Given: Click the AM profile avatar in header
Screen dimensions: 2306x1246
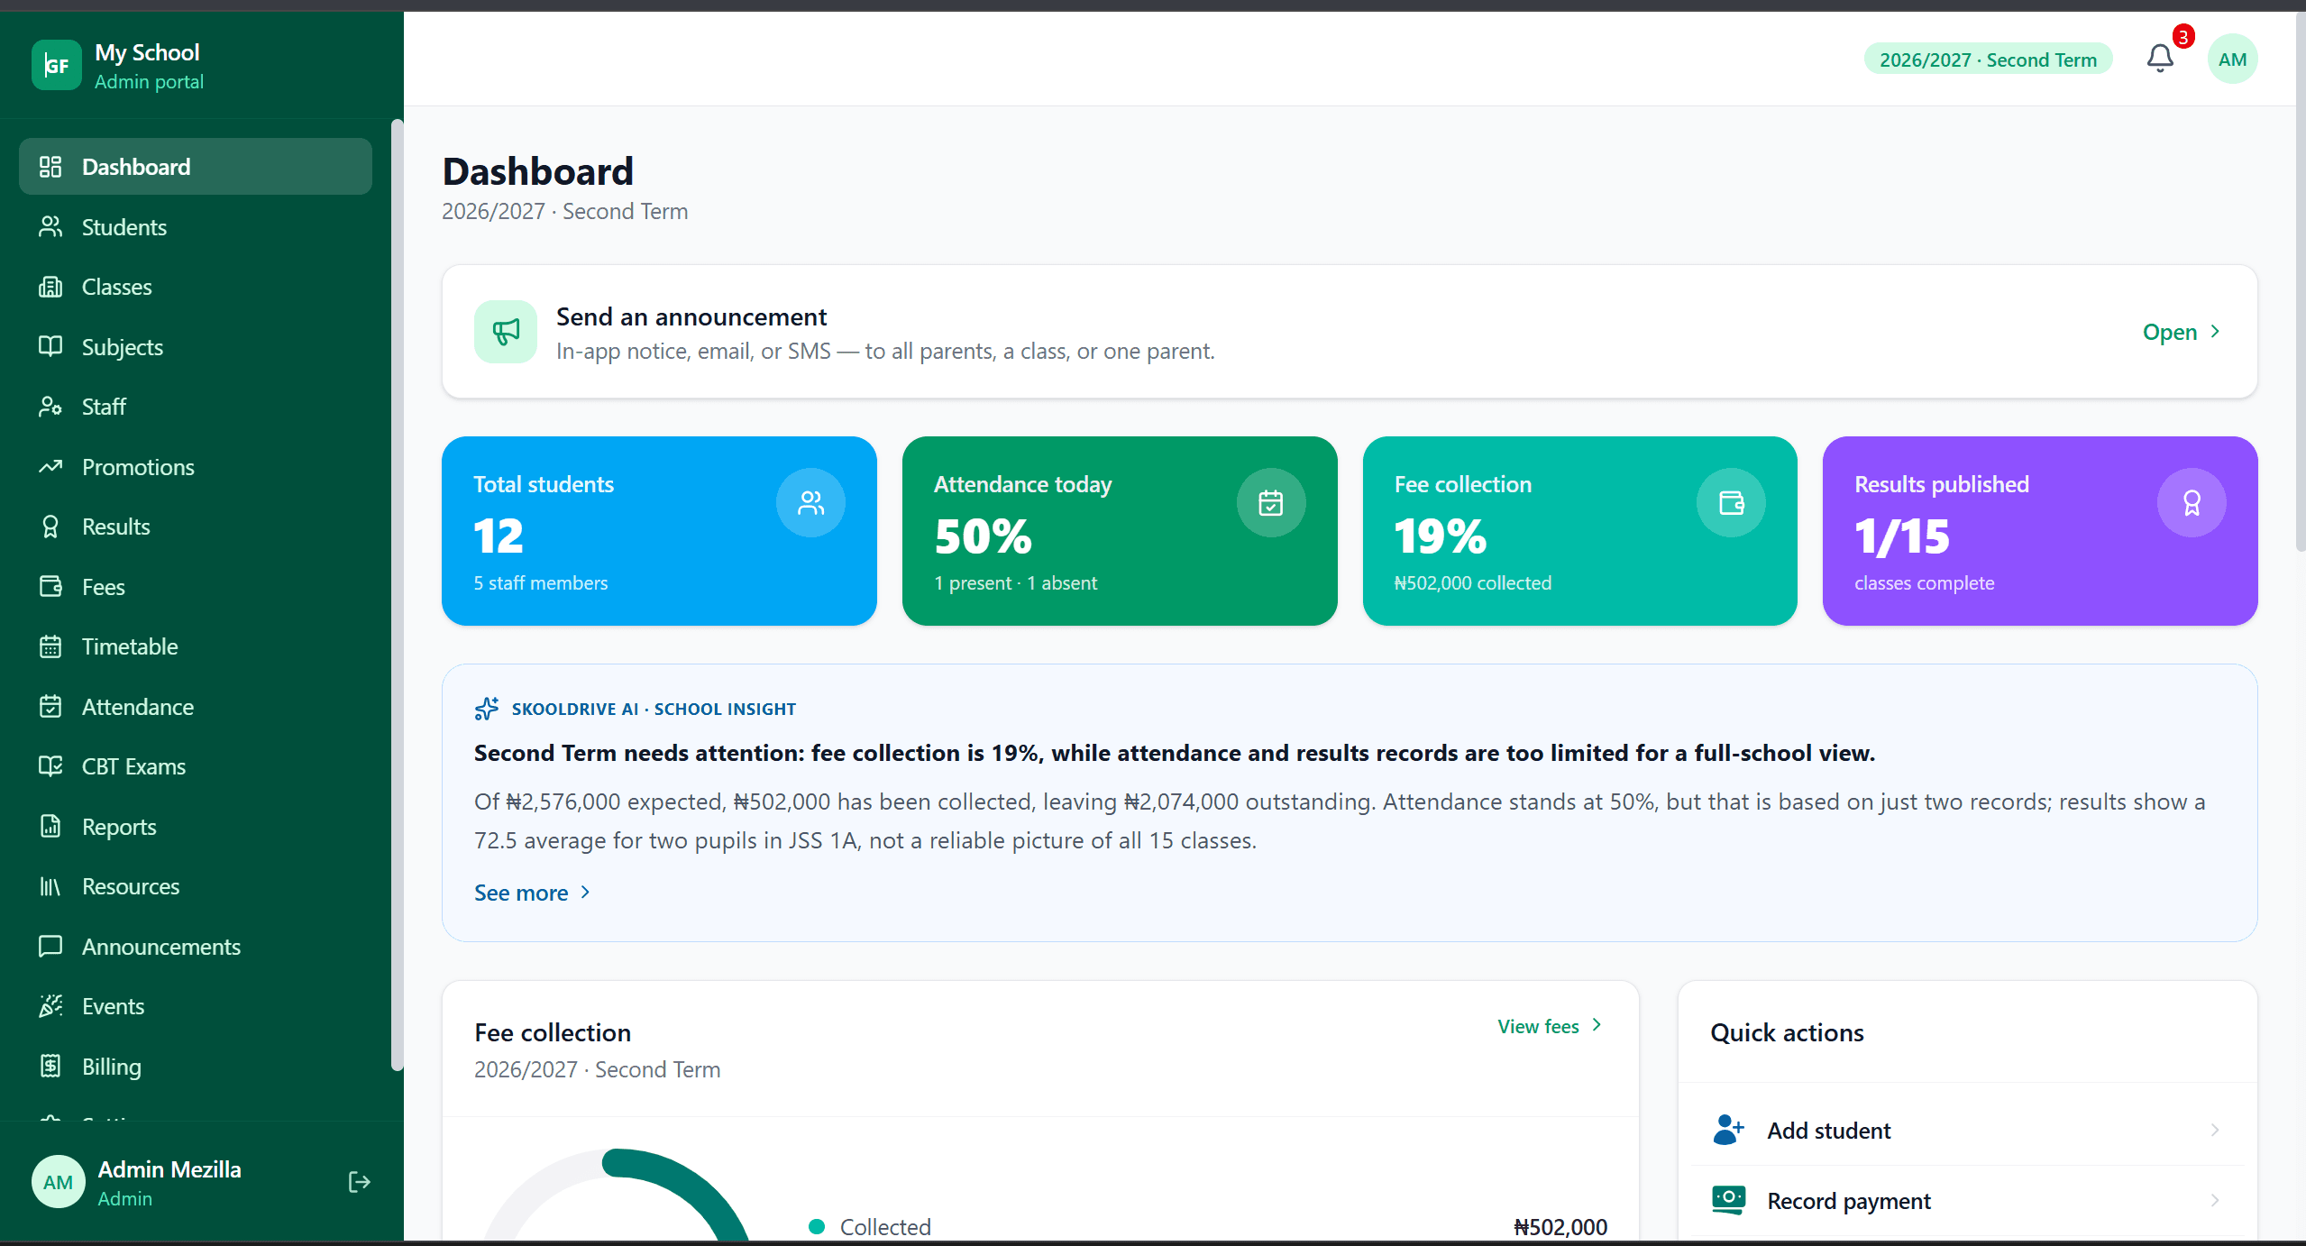Looking at the screenshot, I should 2232,60.
